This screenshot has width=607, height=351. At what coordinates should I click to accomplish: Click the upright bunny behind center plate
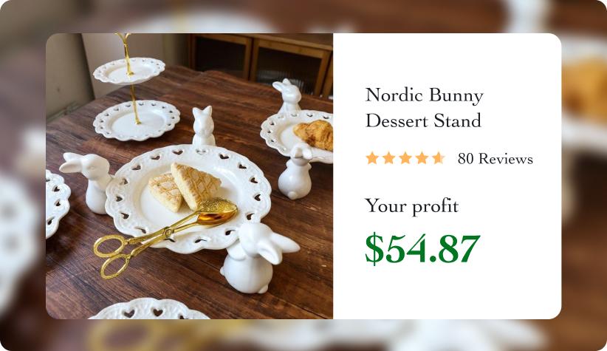pyautogui.click(x=204, y=126)
